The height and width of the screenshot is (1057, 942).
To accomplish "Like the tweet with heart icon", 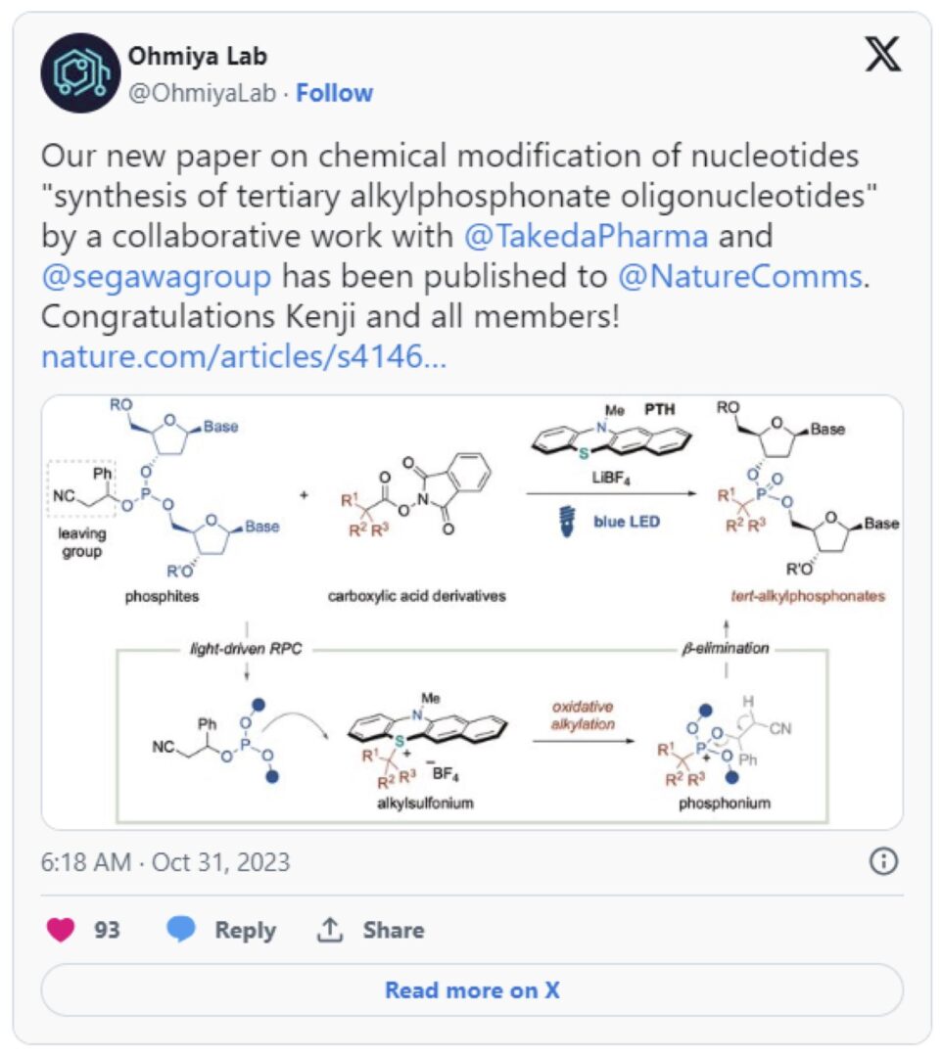I will pos(61,930).
